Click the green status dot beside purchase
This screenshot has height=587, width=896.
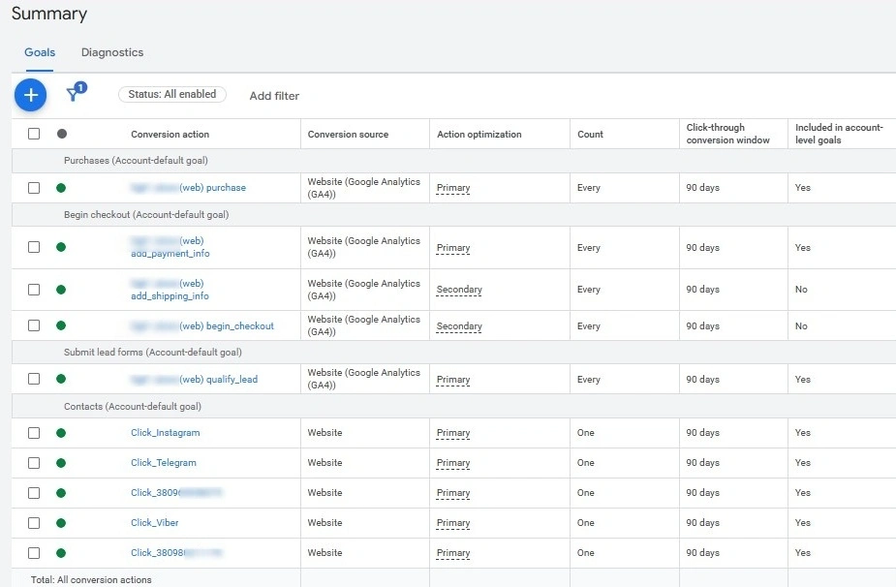tap(61, 188)
